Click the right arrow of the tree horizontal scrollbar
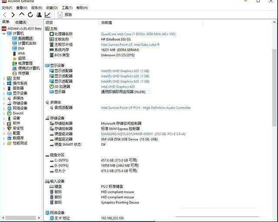Image resolution: width=278 pixels, height=222 pixels. pos(39,218)
